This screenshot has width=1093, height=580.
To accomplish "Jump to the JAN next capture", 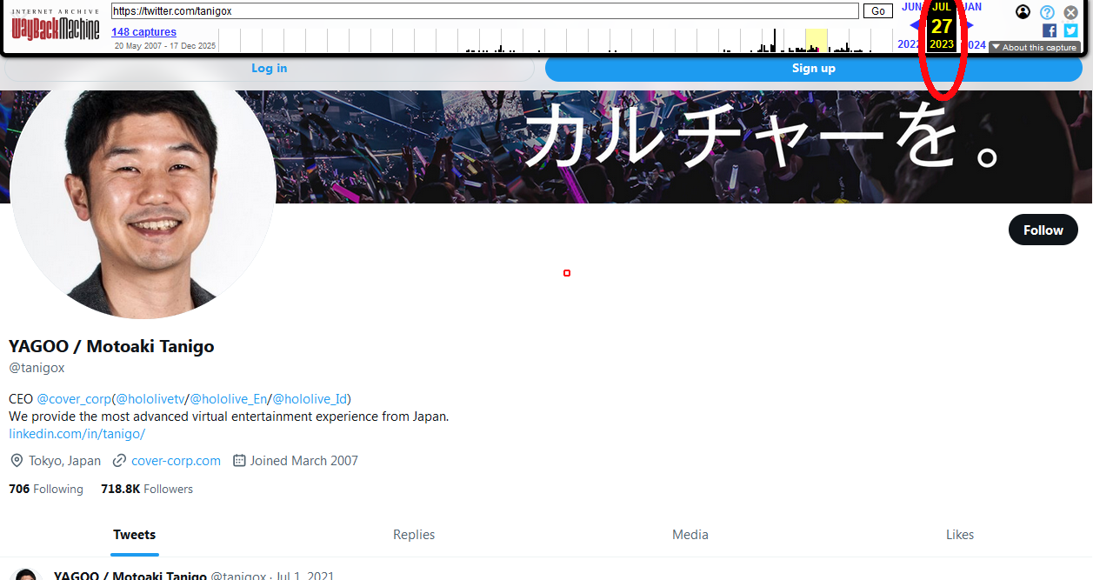I will click(971, 7).
